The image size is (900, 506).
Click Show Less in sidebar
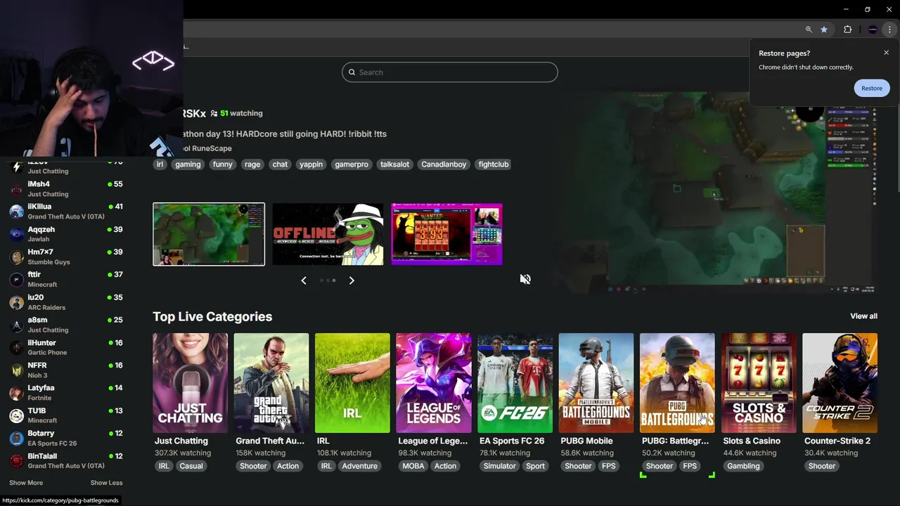click(106, 483)
